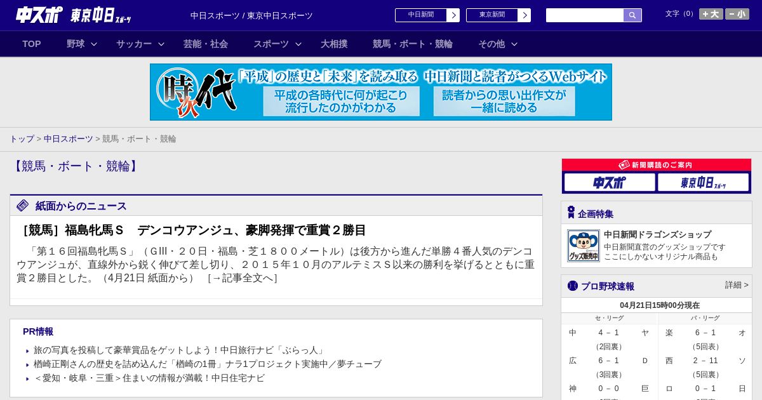This screenshot has height=400, width=762.
Task: Open the 中日新聞 link button
Action: [421, 15]
